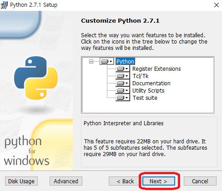Close the Python 2.7.1 Setup window
The width and height of the screenshot is (222, 191).
click(x=217, y=5)
